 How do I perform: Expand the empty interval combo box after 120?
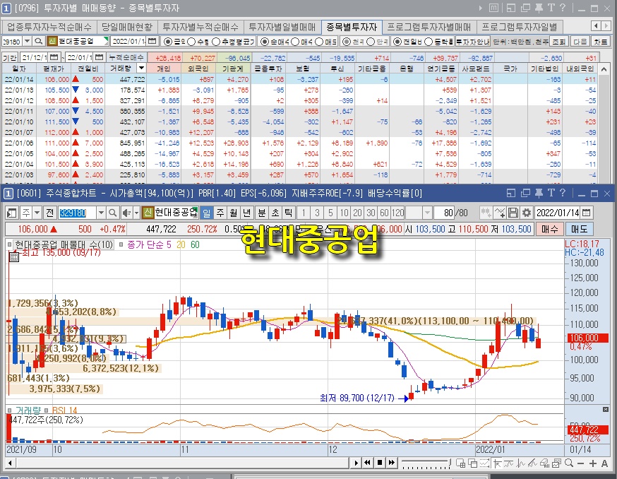[x=427, y=213]
